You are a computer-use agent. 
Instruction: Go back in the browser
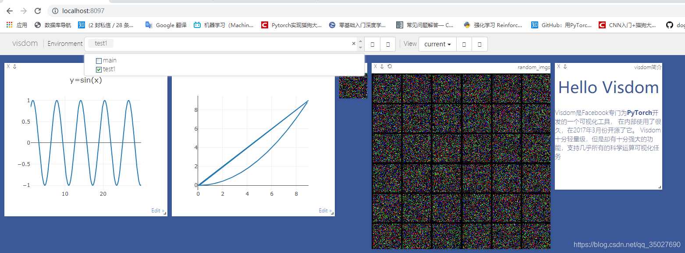pos(10,11)
